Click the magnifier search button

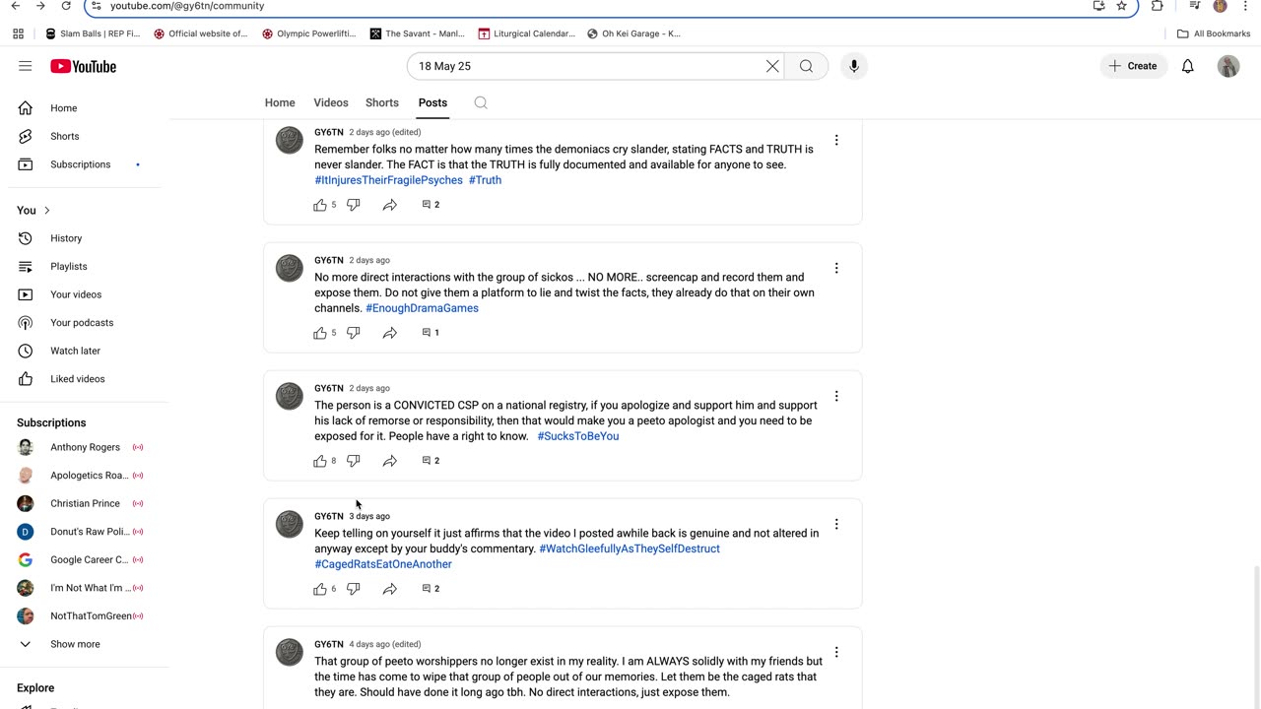[806, 66]
